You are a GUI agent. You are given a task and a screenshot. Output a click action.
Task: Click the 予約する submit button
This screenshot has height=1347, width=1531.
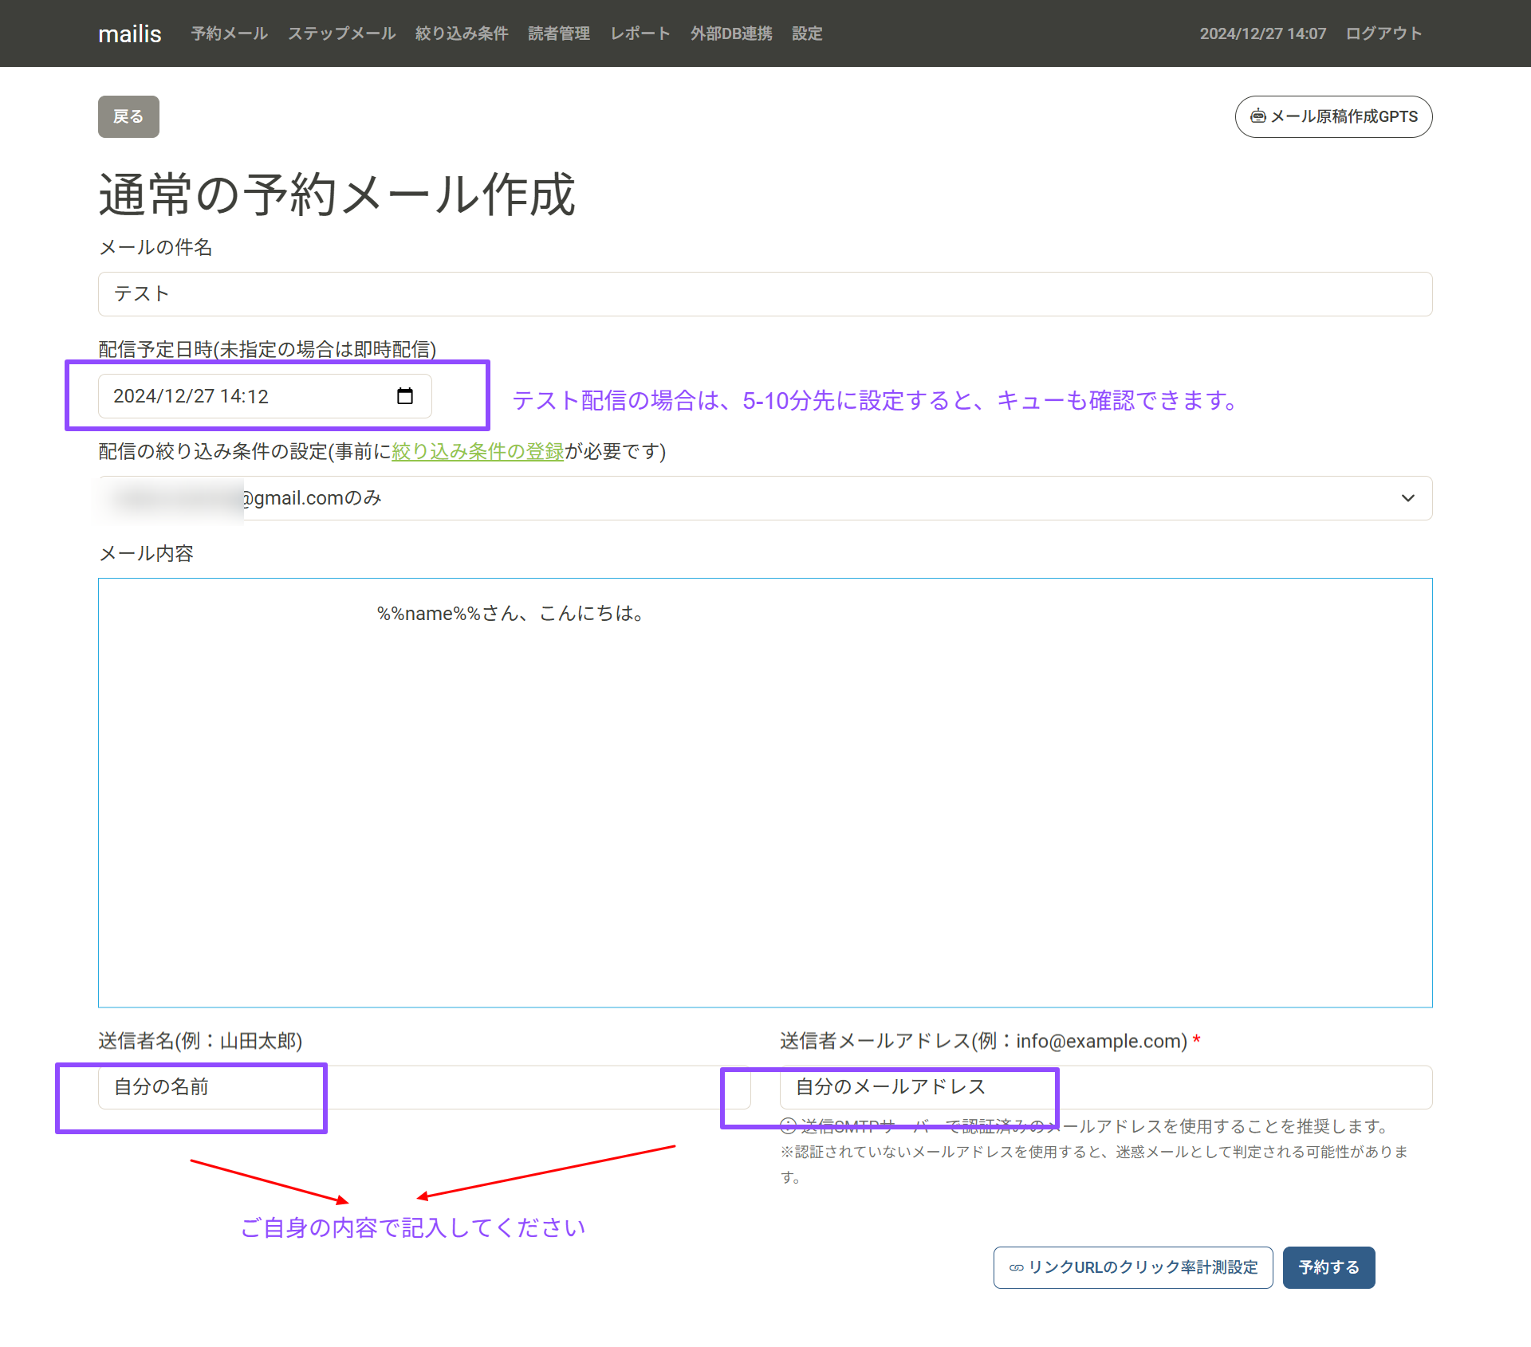pos(1328,1267)
